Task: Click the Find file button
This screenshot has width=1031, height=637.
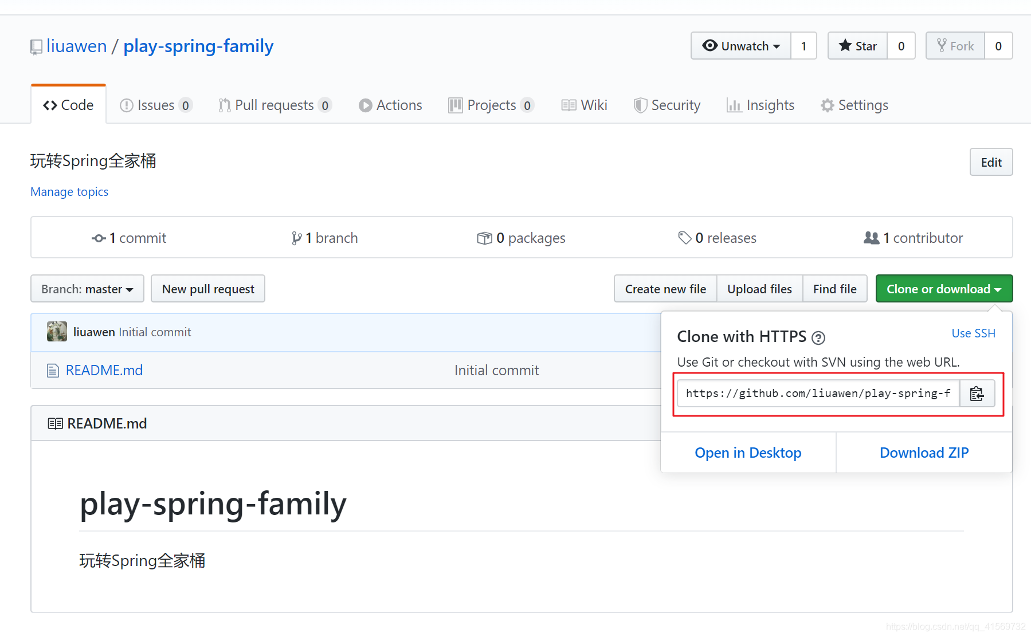Action: [x=834, y=289]
